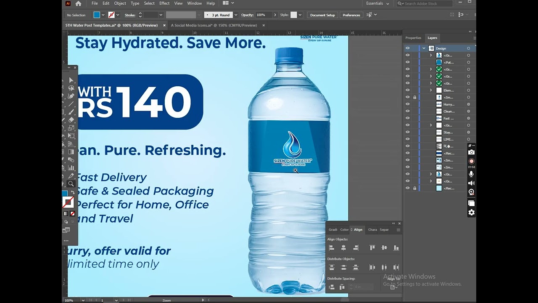Open zoom level dropdown at 100%
The height and width of the screenshot is (303, 538).
(83, 300)
